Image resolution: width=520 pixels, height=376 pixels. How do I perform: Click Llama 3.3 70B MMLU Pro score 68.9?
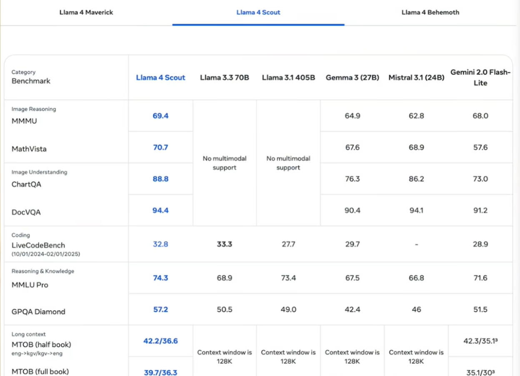click(x=225, y=278)
